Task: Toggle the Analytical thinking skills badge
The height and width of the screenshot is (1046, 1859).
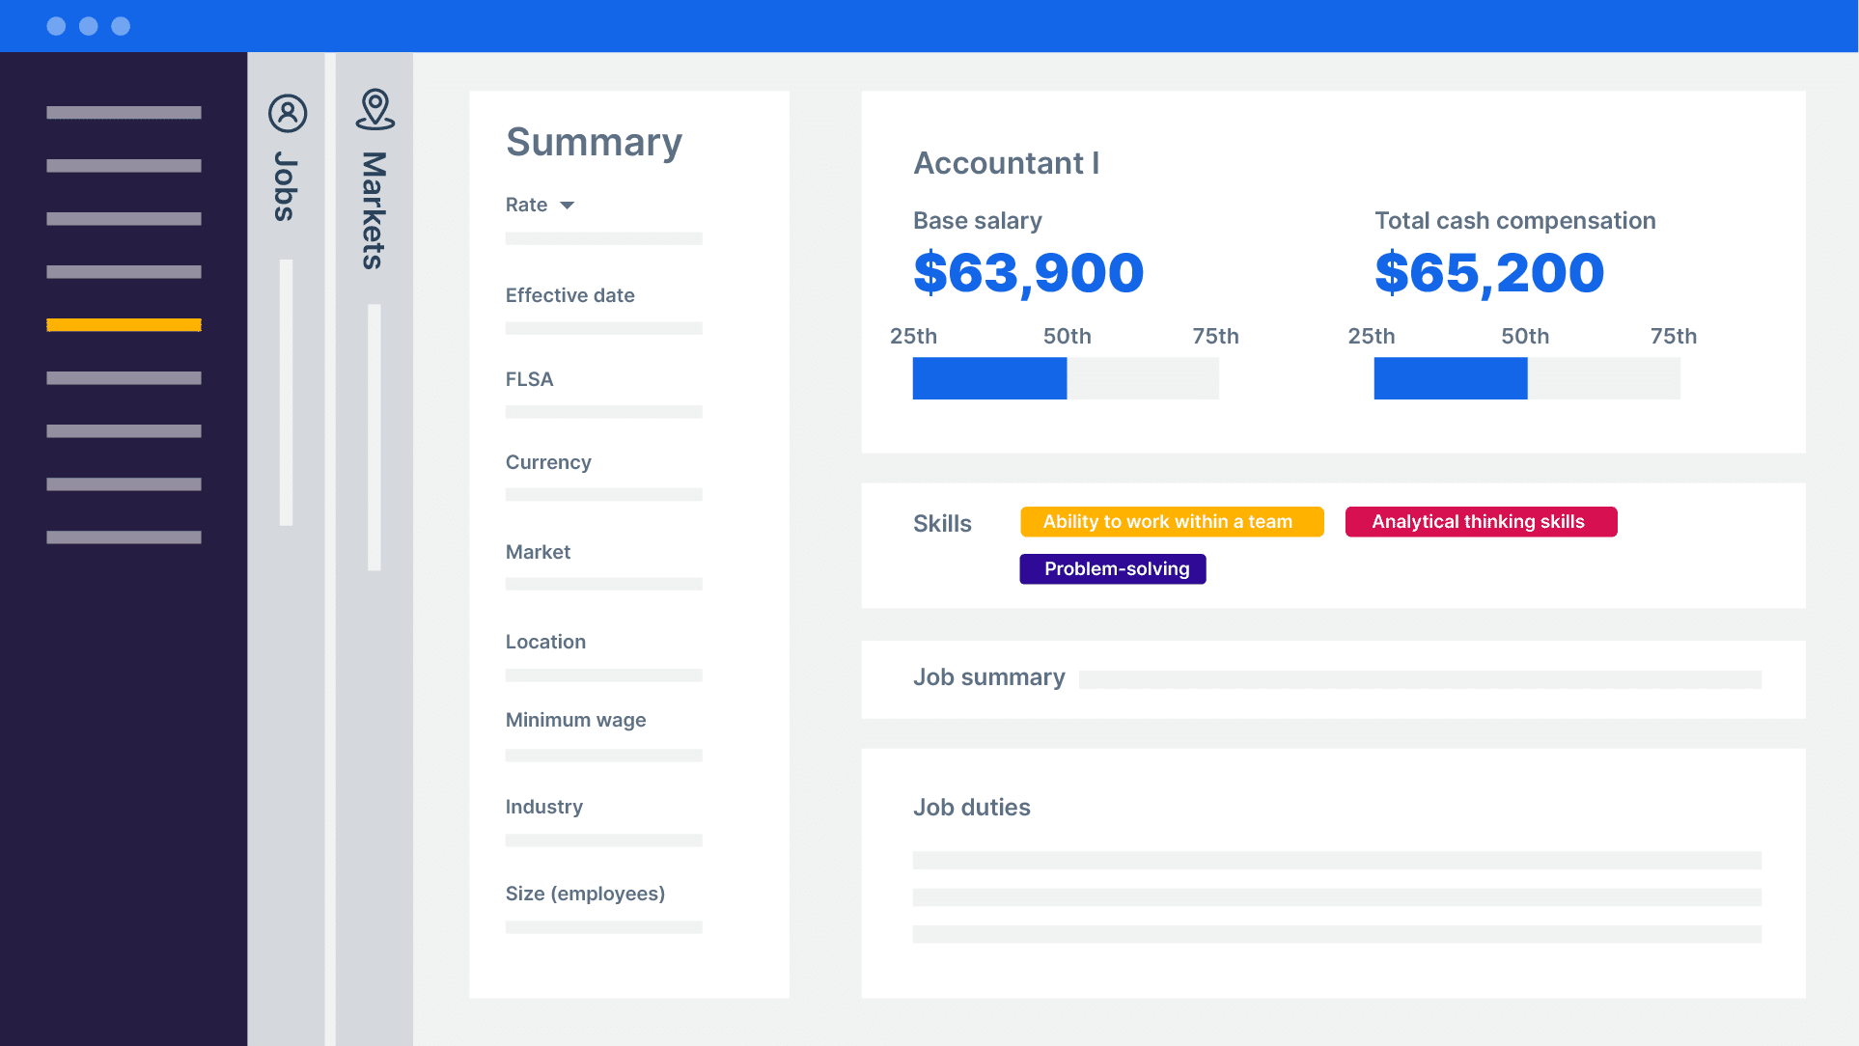Action: click(1480, 520)
